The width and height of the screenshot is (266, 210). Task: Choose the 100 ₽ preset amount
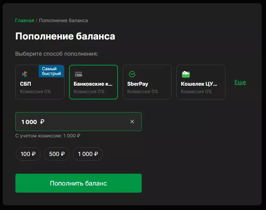point(28,154)
